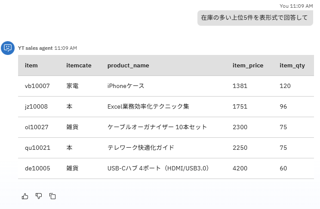320x209 pixels.
Task: Select the Excel業務効率化テクニック集 cell
Action: tap(148, 106)
